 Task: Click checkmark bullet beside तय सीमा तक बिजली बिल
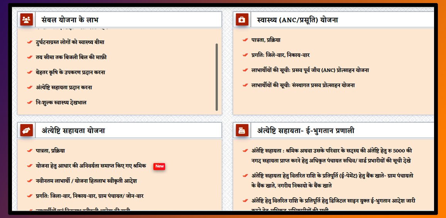point(30,57)
